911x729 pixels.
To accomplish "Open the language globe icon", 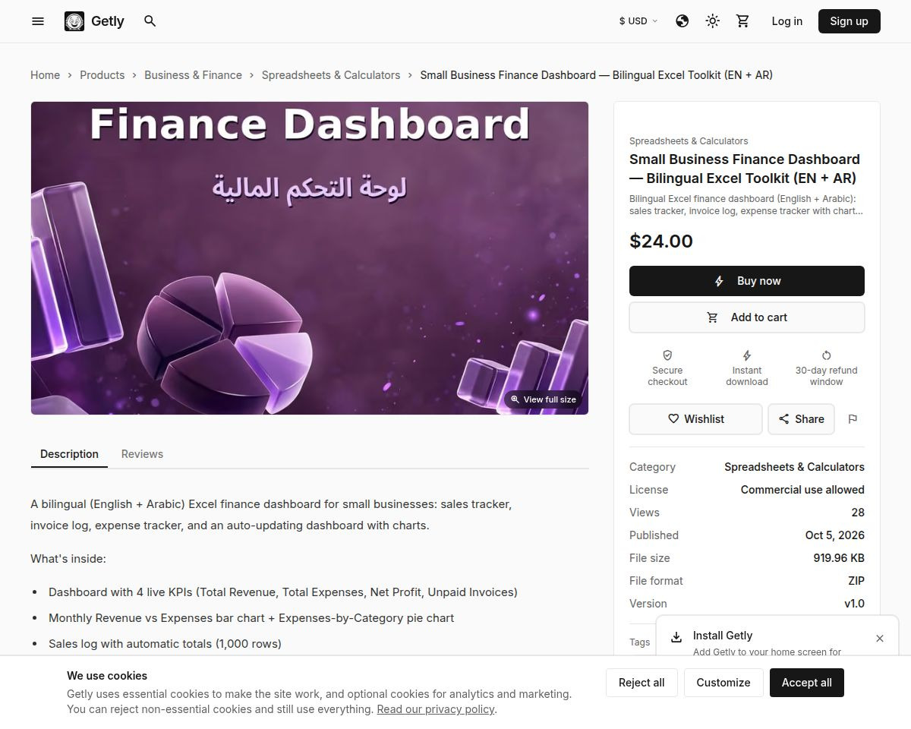I will click(x=682, y=21).
